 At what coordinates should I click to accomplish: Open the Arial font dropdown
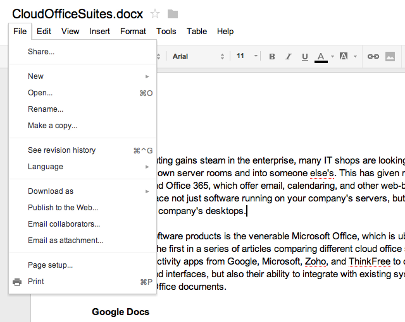point(198,56)
